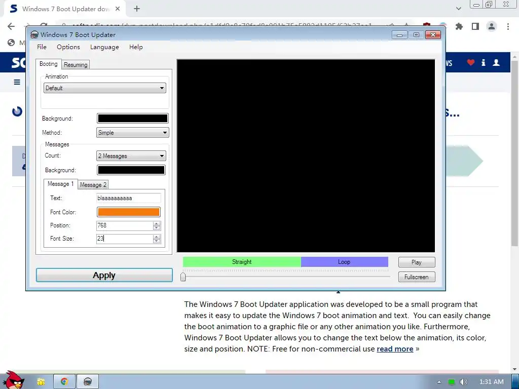Open the Chrome taskbar icon

click(64, 382)
